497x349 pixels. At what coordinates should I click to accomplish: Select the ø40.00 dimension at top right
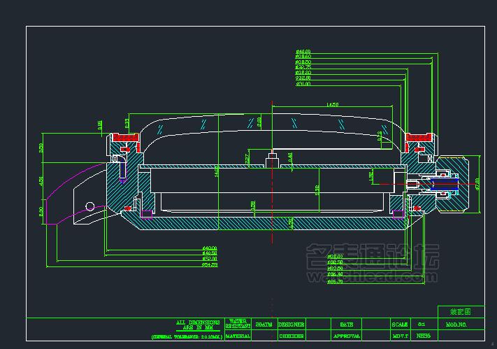tap(303, 52)
